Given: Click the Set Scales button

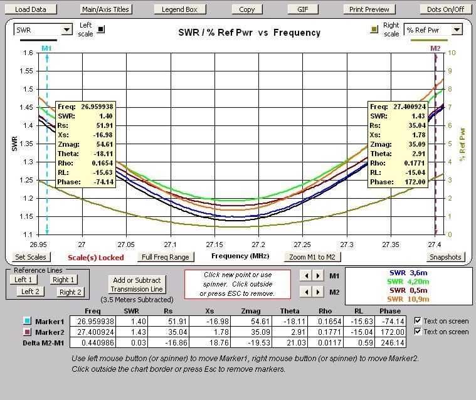Looking at the screenshot, I should (31, 257).
